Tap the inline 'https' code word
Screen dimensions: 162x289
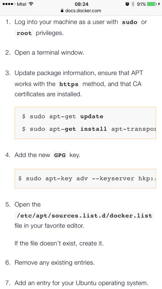pos(69,84)
